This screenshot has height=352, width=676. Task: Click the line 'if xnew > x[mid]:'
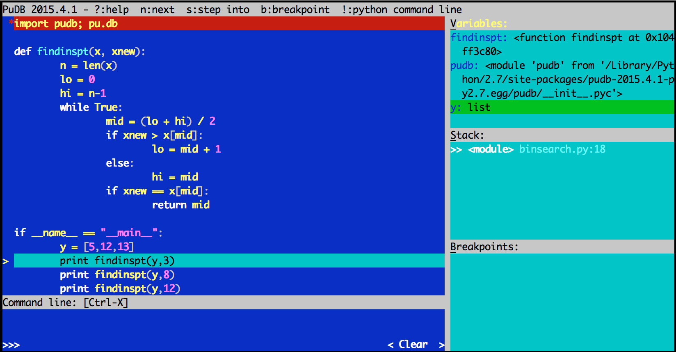[x=154, y=135]
